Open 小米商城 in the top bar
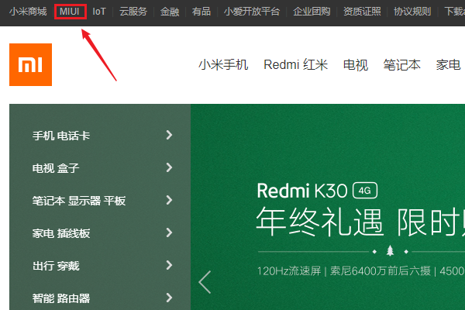Image resolution: width=465 pixels, height=310 pixels. (28, 12)
